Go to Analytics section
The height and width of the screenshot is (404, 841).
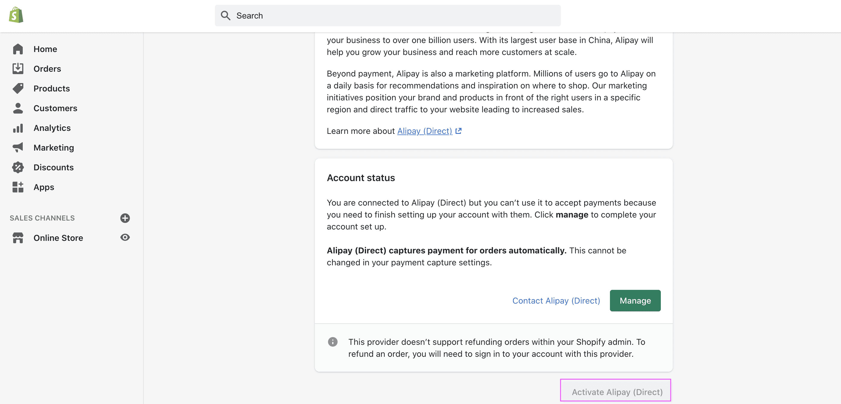point(52,128)
